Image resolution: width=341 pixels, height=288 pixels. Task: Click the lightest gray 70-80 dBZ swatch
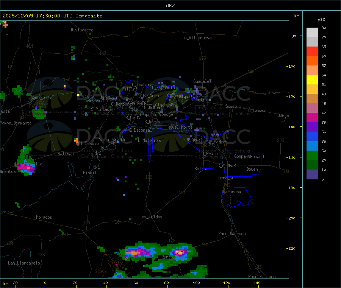[x=312, y=33]
